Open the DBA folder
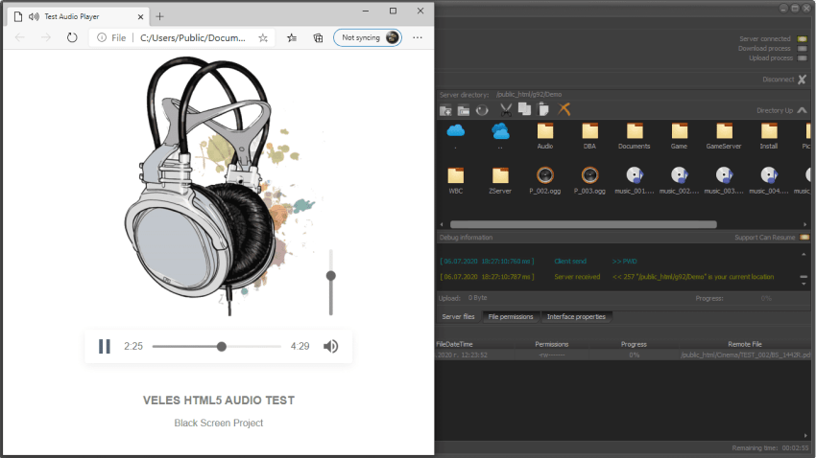Image resolution: width=816 pixels, height=458 pixels. (589, 136)
